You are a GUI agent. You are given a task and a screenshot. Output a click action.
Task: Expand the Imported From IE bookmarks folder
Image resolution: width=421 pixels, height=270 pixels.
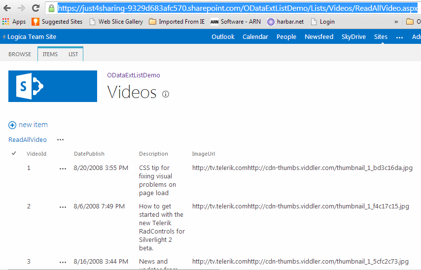point(176,22)
